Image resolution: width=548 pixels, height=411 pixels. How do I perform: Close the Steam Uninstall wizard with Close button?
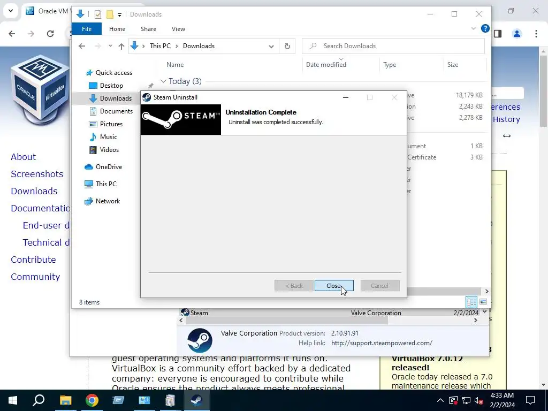[334, 286]
